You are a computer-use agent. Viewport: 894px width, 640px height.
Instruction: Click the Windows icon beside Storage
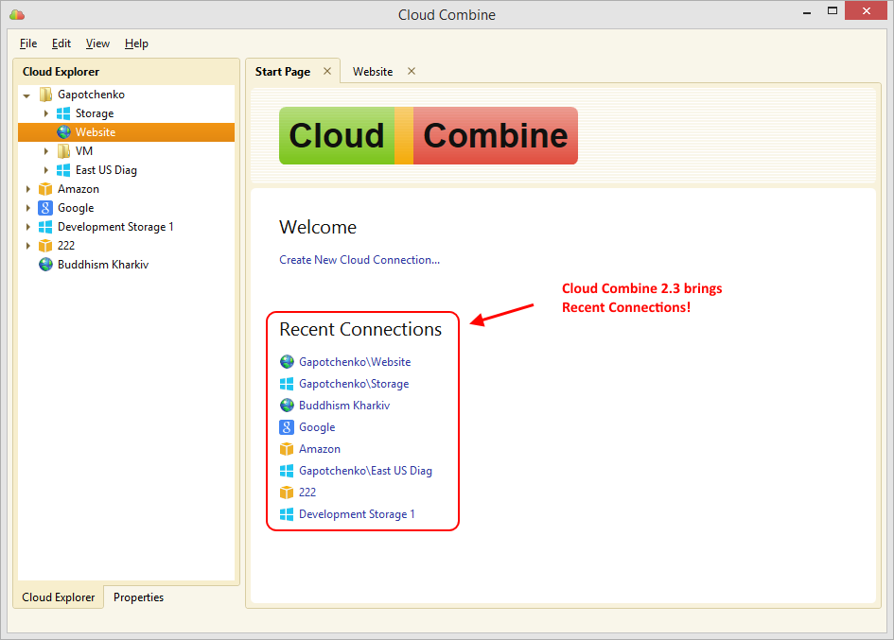(63, 113)
